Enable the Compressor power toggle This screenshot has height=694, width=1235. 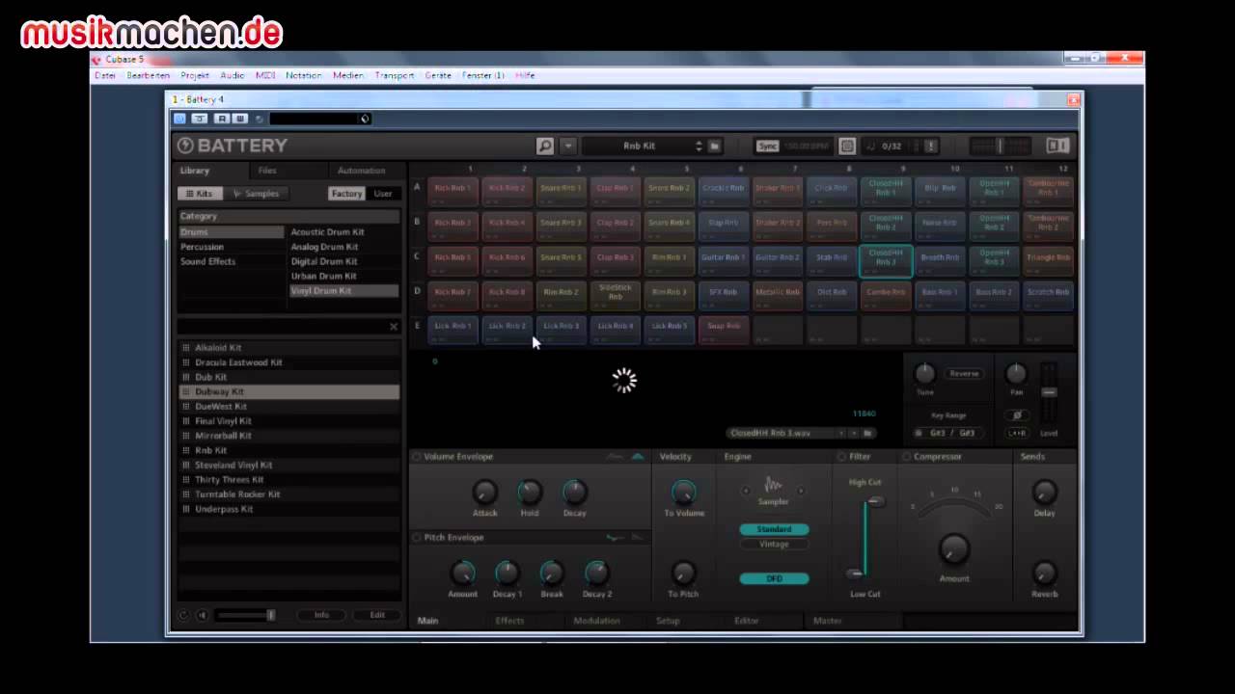pyautogui.click(x=906, y=457)
